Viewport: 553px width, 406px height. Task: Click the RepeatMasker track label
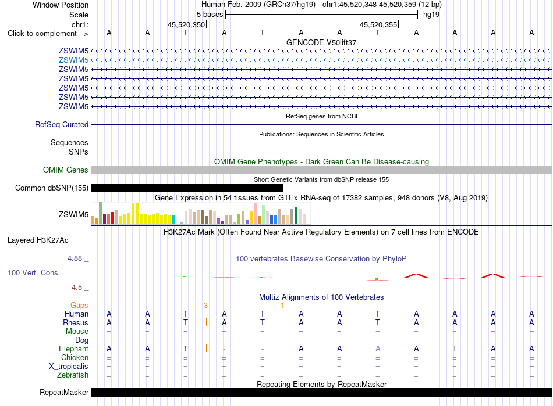pyautogui.click(x=64, y=393)
